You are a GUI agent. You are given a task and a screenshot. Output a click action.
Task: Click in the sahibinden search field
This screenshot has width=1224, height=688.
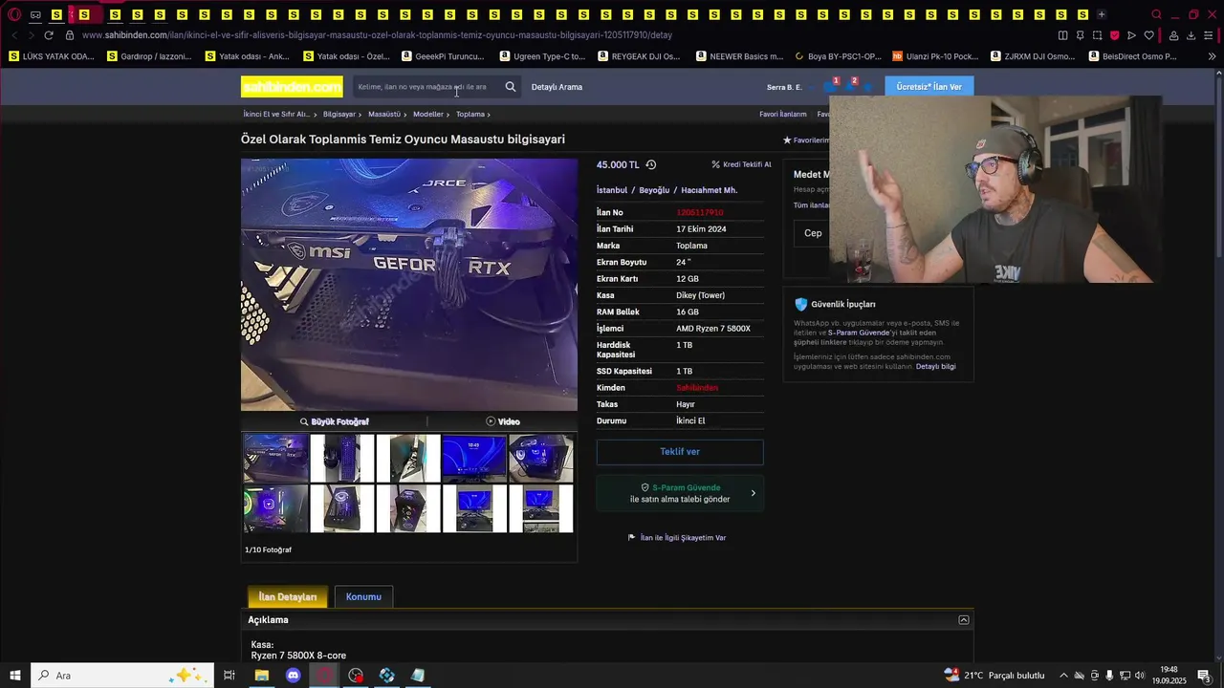pos(426,87)
